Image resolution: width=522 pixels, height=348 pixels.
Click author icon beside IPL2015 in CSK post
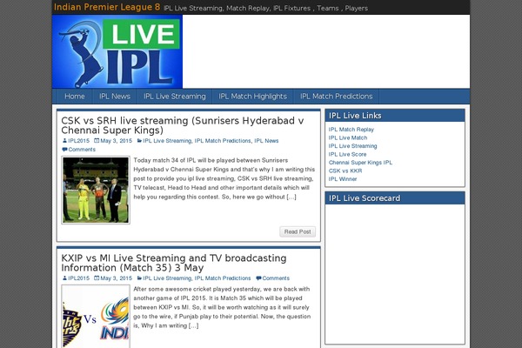(x=64, y=141)
